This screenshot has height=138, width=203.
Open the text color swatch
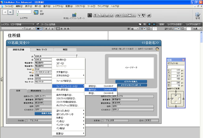[39, 29]
